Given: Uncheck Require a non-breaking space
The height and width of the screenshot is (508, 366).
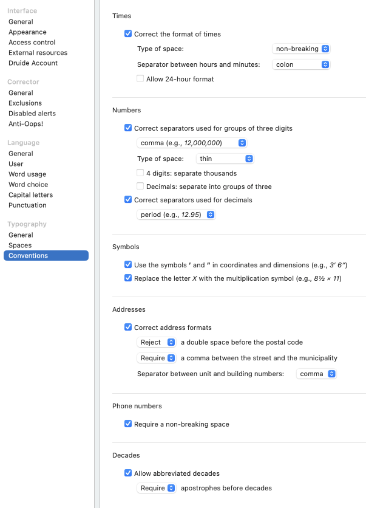Looking at the screenshot, I should (x=128, y=424).
